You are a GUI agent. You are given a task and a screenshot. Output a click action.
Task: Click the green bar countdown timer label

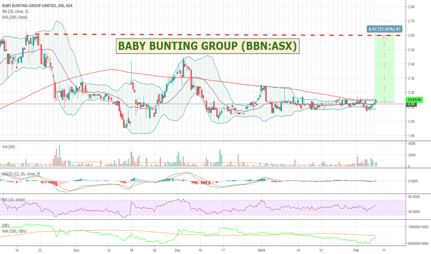pyautogui.click(x=414, y=100)
